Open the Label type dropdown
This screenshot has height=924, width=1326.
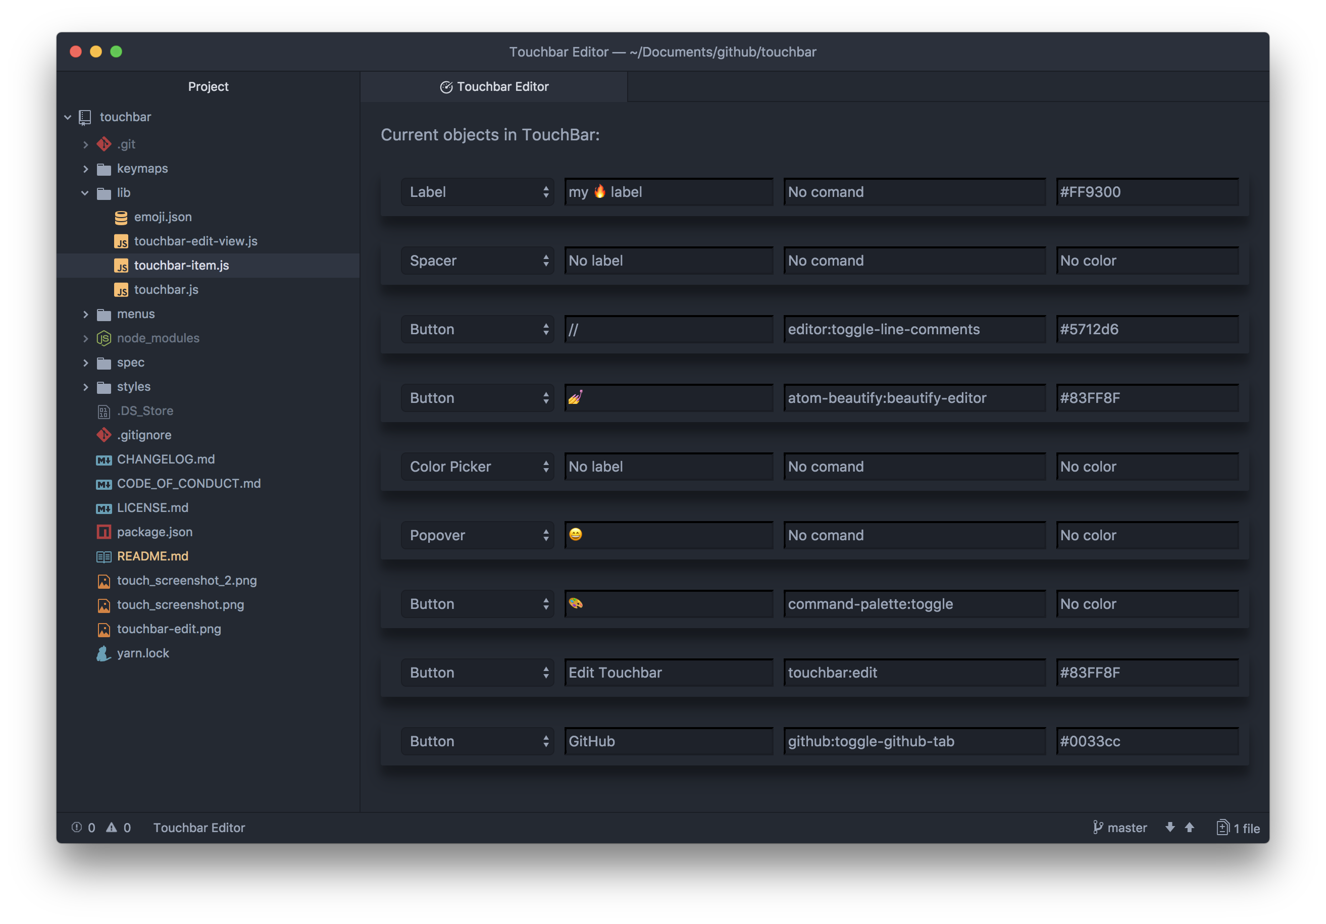point(478,192)
